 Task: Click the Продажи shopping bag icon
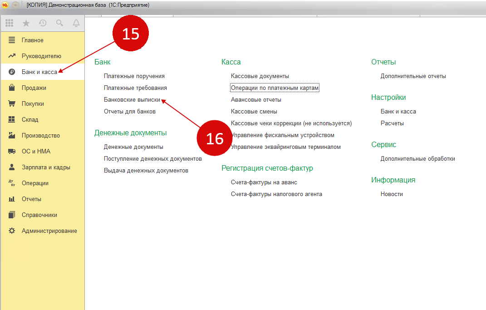coord(12,88)
